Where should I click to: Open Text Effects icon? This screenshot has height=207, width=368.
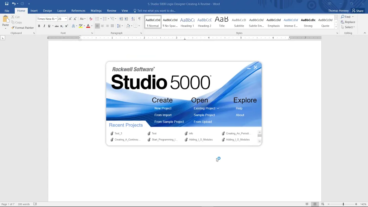(x=74, y=26)
